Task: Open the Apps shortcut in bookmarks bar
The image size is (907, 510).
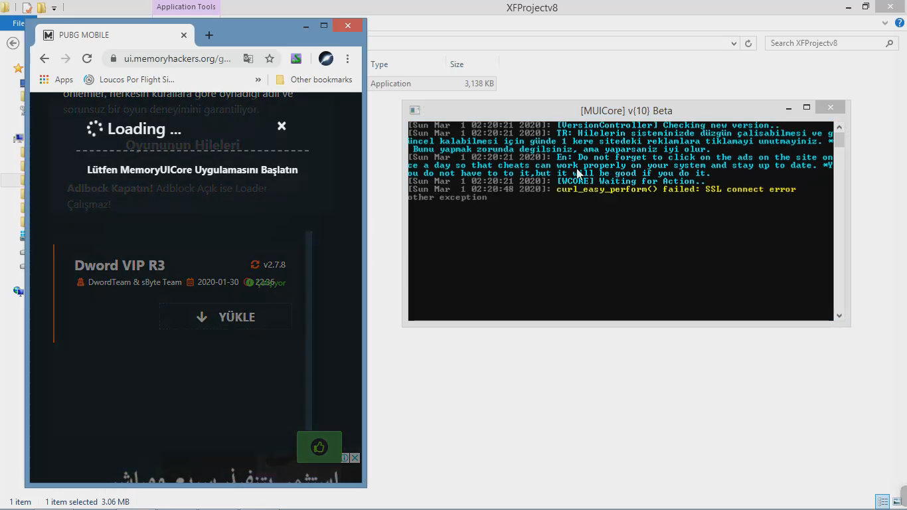Action: [x=56, y=80]
